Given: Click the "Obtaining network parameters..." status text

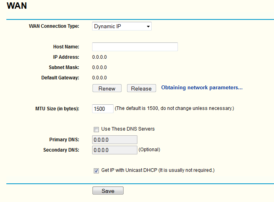Looking at the screenshot, I should click(x=202, y=88).
